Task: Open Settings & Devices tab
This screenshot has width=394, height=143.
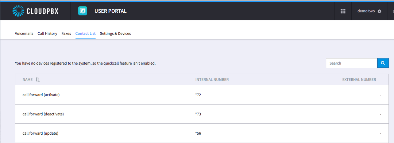Action: (115, 33)
